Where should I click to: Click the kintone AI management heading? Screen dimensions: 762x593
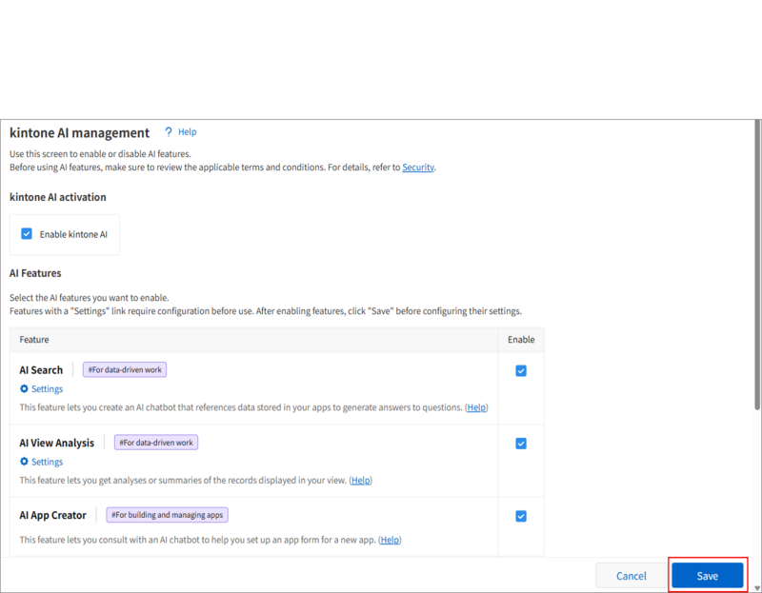pyautogui.click(x=80, y=133)
